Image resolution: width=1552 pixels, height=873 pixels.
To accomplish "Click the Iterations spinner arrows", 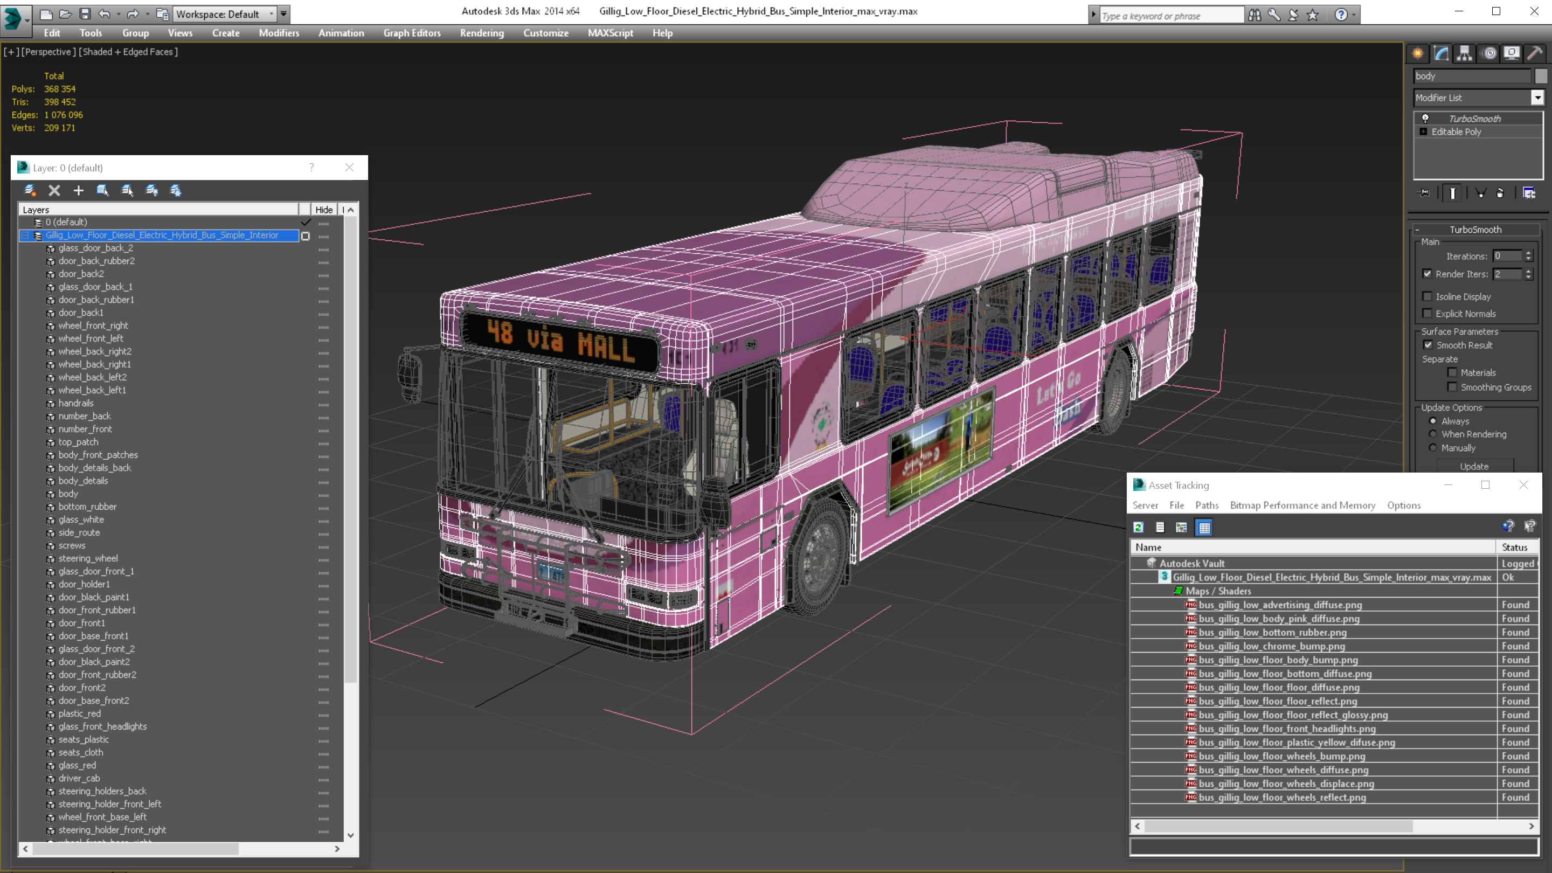I will click(x=1528, y=256).
